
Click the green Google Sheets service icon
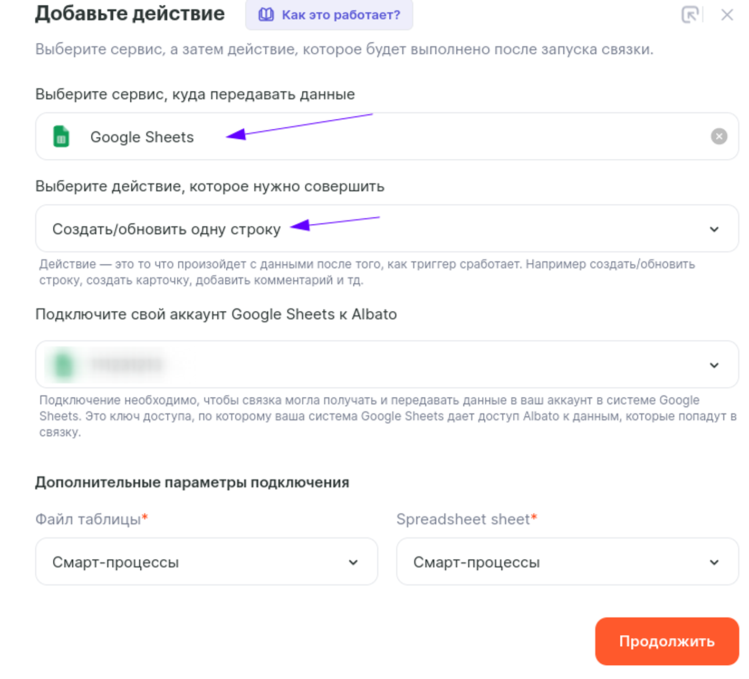(61, 137)
